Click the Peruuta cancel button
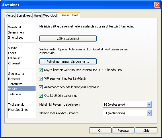The image size is (162, 138). [123, 131]
